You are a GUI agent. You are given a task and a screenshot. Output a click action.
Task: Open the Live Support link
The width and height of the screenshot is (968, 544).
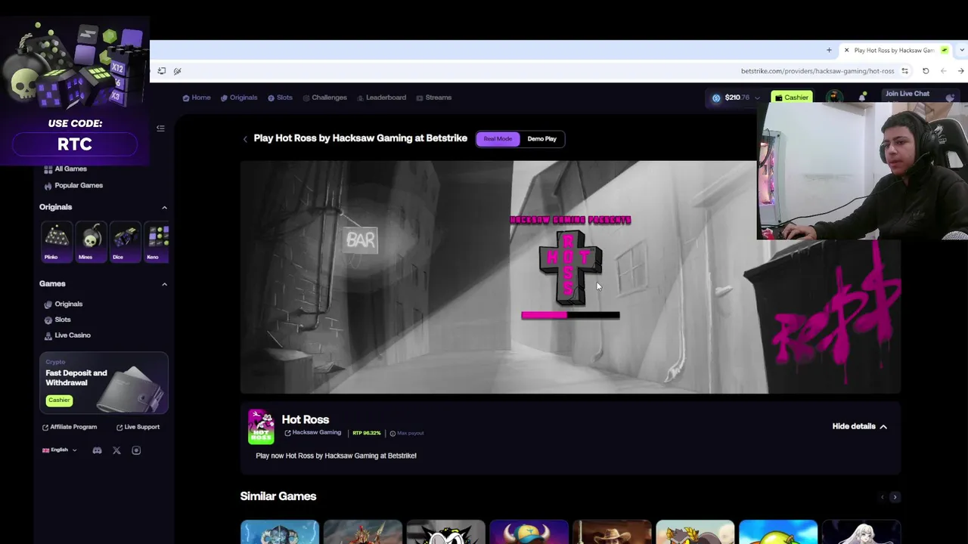click(138, 428)
